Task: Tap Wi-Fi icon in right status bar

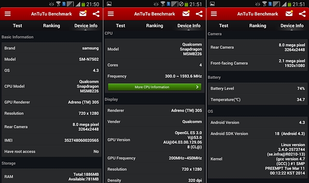Action: [x=265, y=4]
